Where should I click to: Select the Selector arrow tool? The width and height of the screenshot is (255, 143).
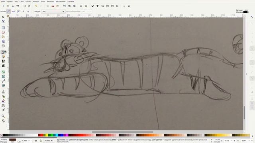pos(3,17)
